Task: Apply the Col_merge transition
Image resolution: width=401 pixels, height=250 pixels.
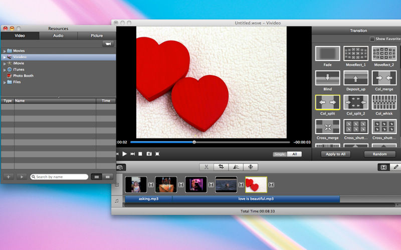Action: coord(384,78)
